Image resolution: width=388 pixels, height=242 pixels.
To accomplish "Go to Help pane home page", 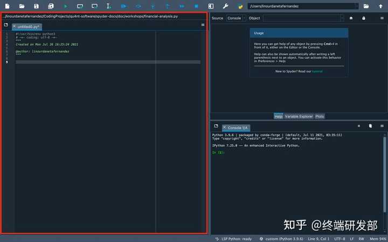I will point(351,18).
